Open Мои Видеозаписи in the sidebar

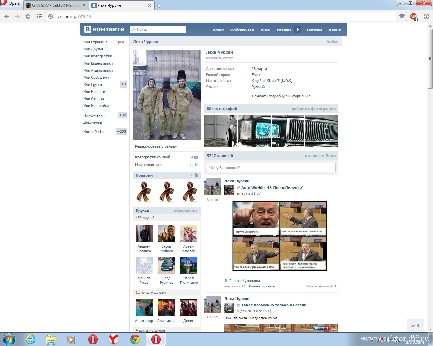pos(98,63)
